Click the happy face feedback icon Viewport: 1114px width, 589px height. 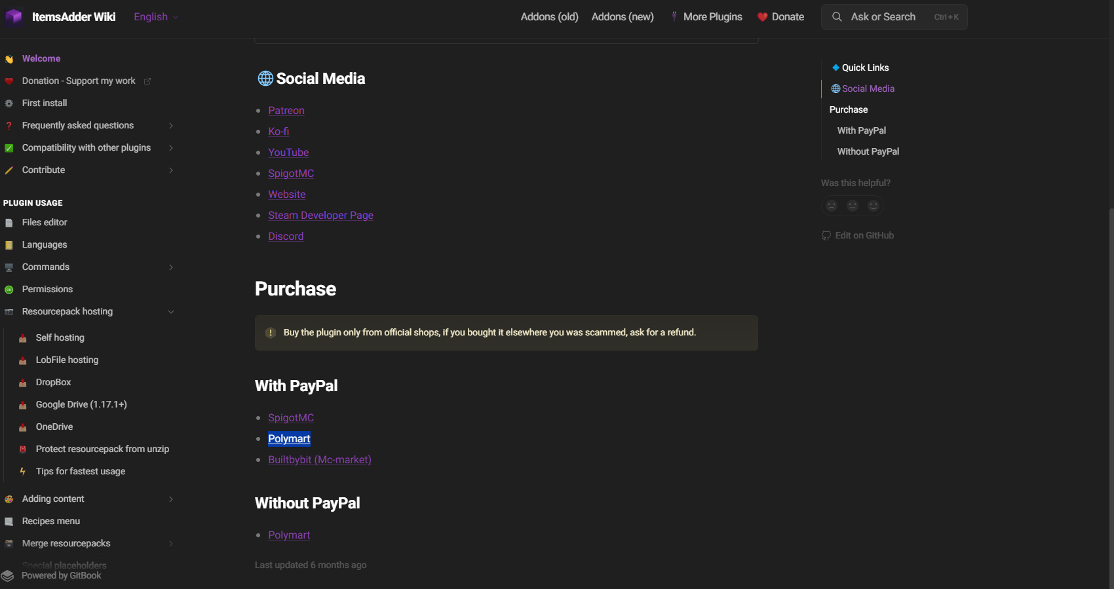pos(874,205)
